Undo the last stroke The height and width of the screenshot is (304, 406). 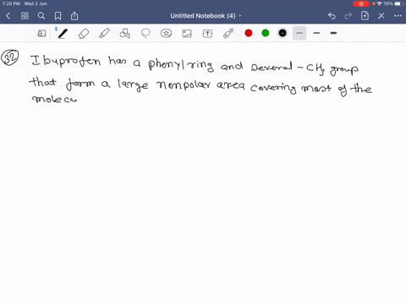332,16
